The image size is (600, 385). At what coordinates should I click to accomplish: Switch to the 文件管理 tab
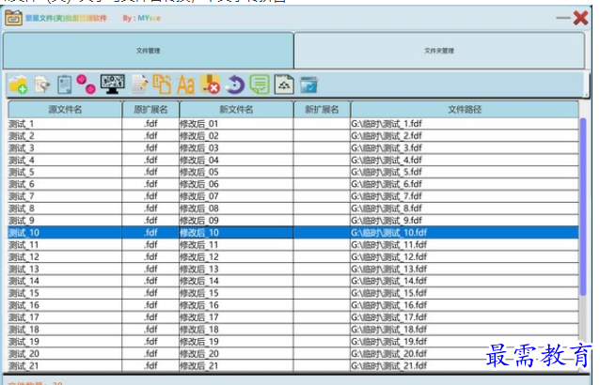(148, 51)
